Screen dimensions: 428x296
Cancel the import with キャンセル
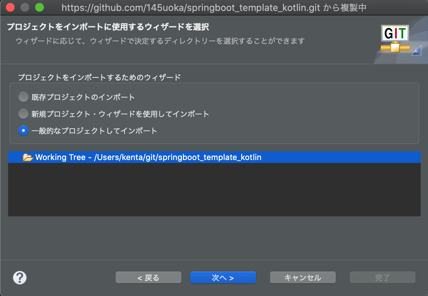point(303,277)
